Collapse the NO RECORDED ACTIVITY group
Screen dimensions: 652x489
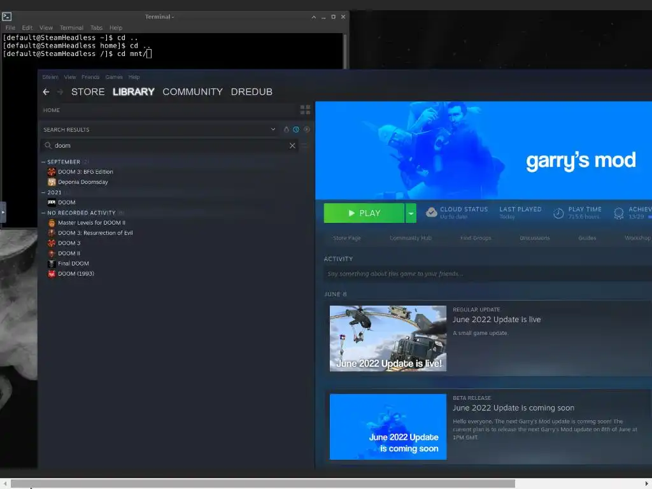pyautogui.click(x=43, y=213)
